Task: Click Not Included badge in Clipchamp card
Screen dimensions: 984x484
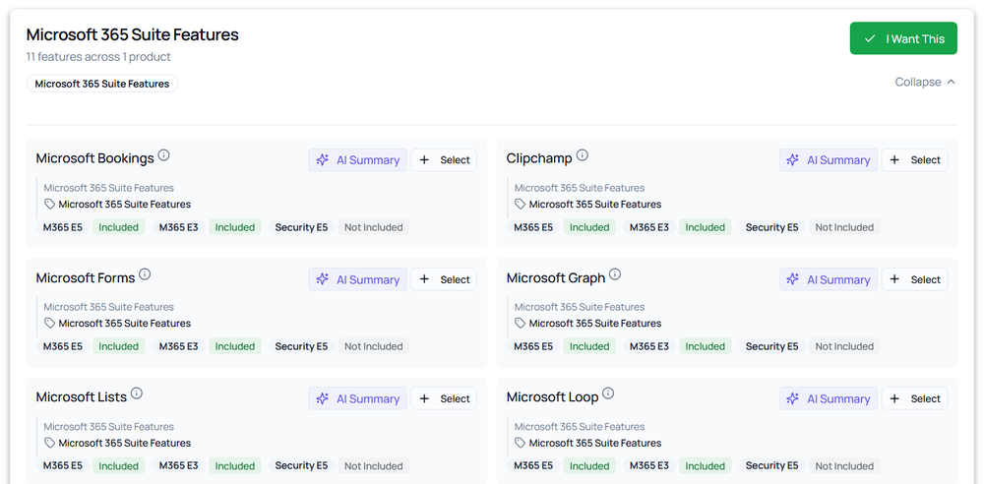Action: pyautogui.click(x=844, y=227)
